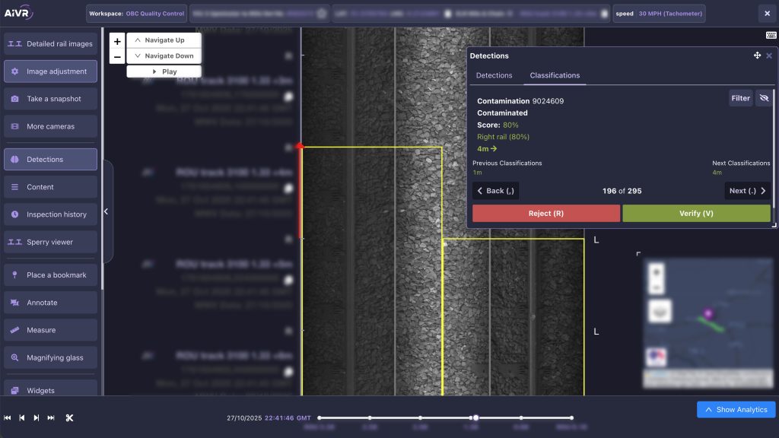The image size is (779, 438).
Task: Go Back to previous detection
Action: 496,191
